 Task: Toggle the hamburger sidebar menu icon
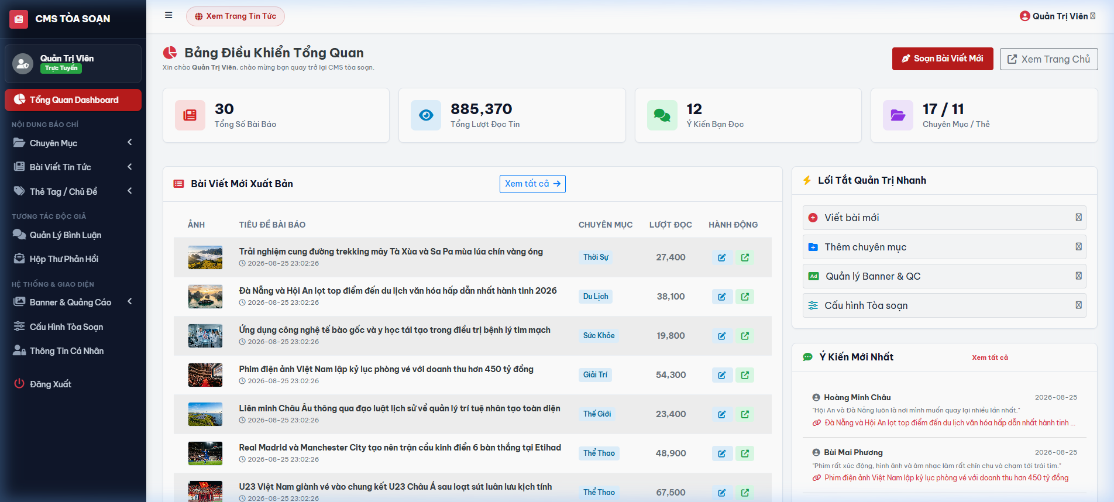[169, 16]
